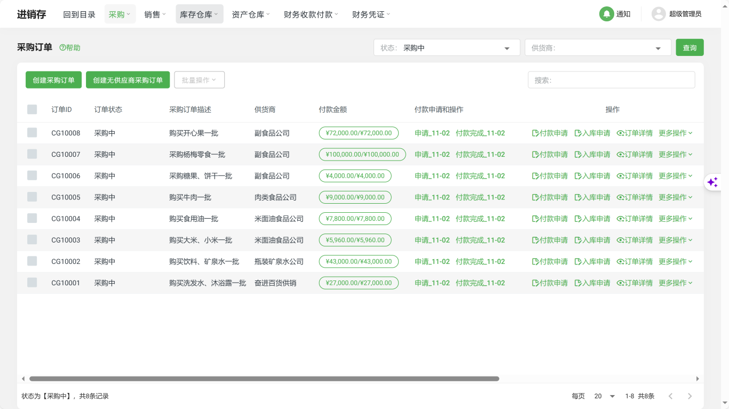Screen dimensions: 729x409
Task: Open the 采购 menu
Action: [x=120, y=14]
